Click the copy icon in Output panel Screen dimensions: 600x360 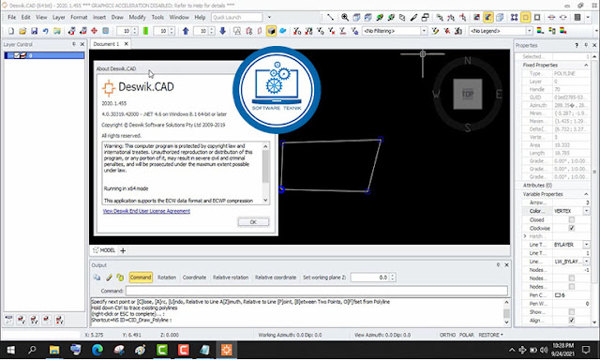[97, 277]
